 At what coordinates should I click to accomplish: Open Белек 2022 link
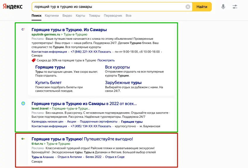click(94, 157)
